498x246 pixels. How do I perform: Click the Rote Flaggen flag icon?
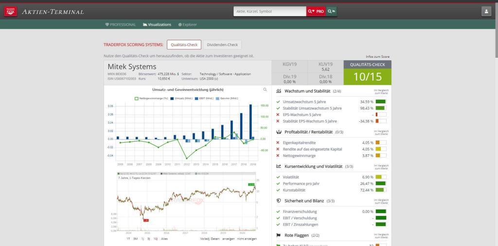(279, 235)
